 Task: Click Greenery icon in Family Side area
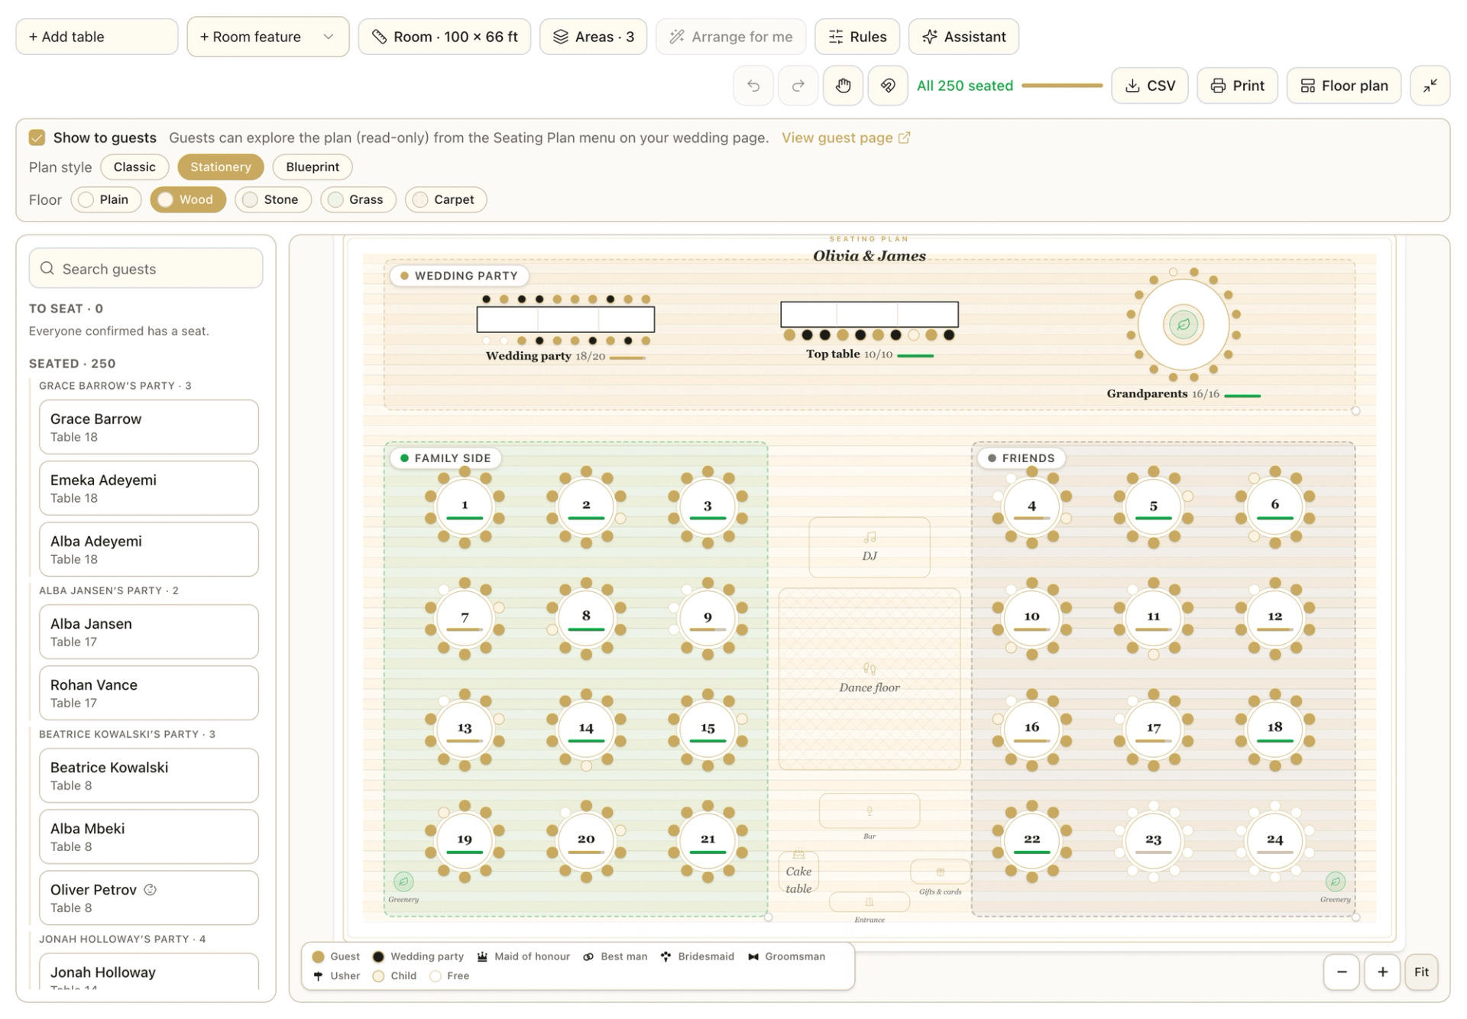(403, 882)
